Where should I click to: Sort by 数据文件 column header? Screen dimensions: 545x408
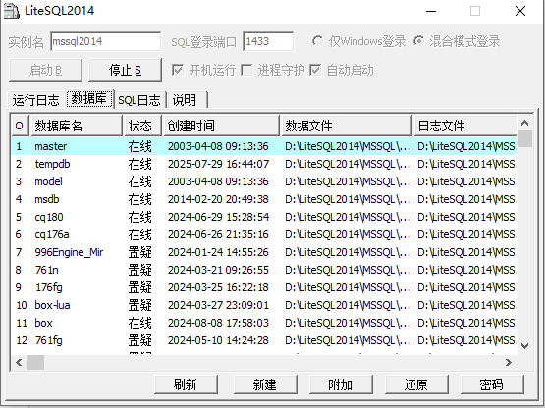(x=347, y=126)
